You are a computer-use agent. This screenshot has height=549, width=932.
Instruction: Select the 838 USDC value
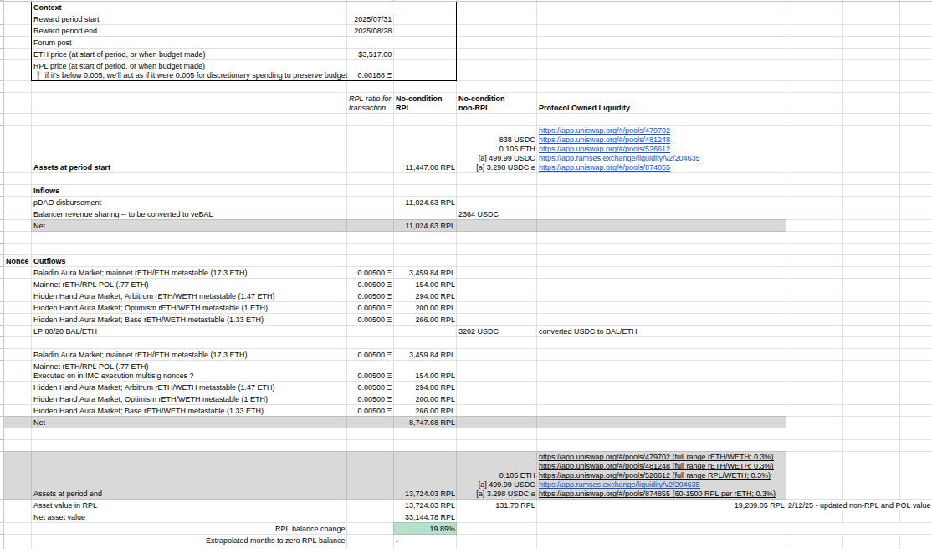point(516,140)
